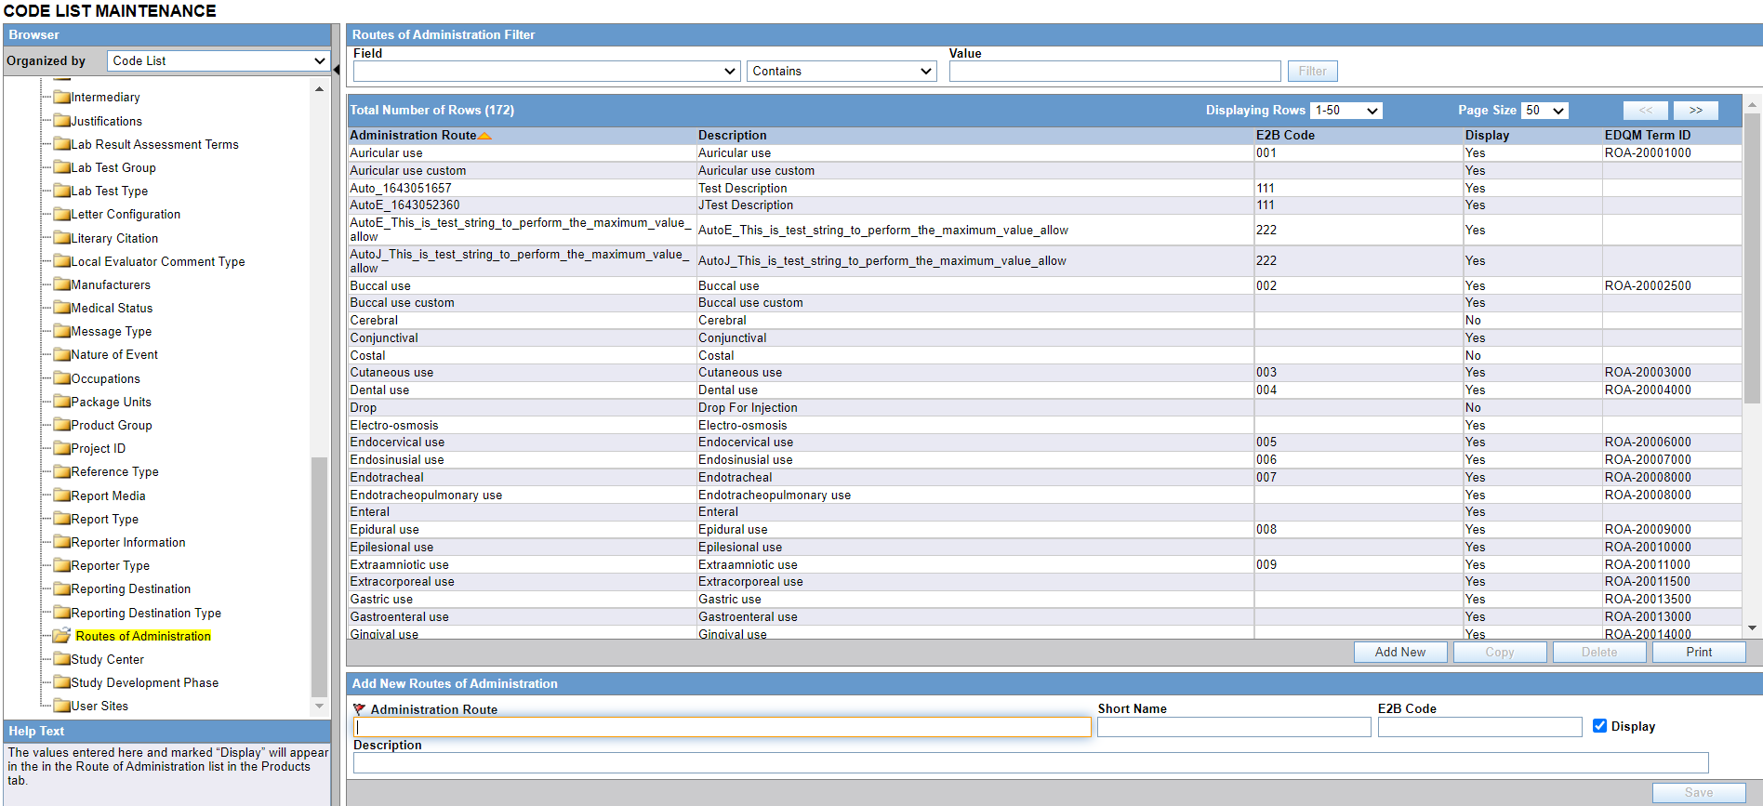
Task: Click the Medical Status folder icon
Action: (62, 308)
